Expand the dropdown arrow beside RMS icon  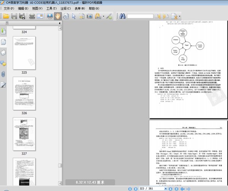pos(104,16)
